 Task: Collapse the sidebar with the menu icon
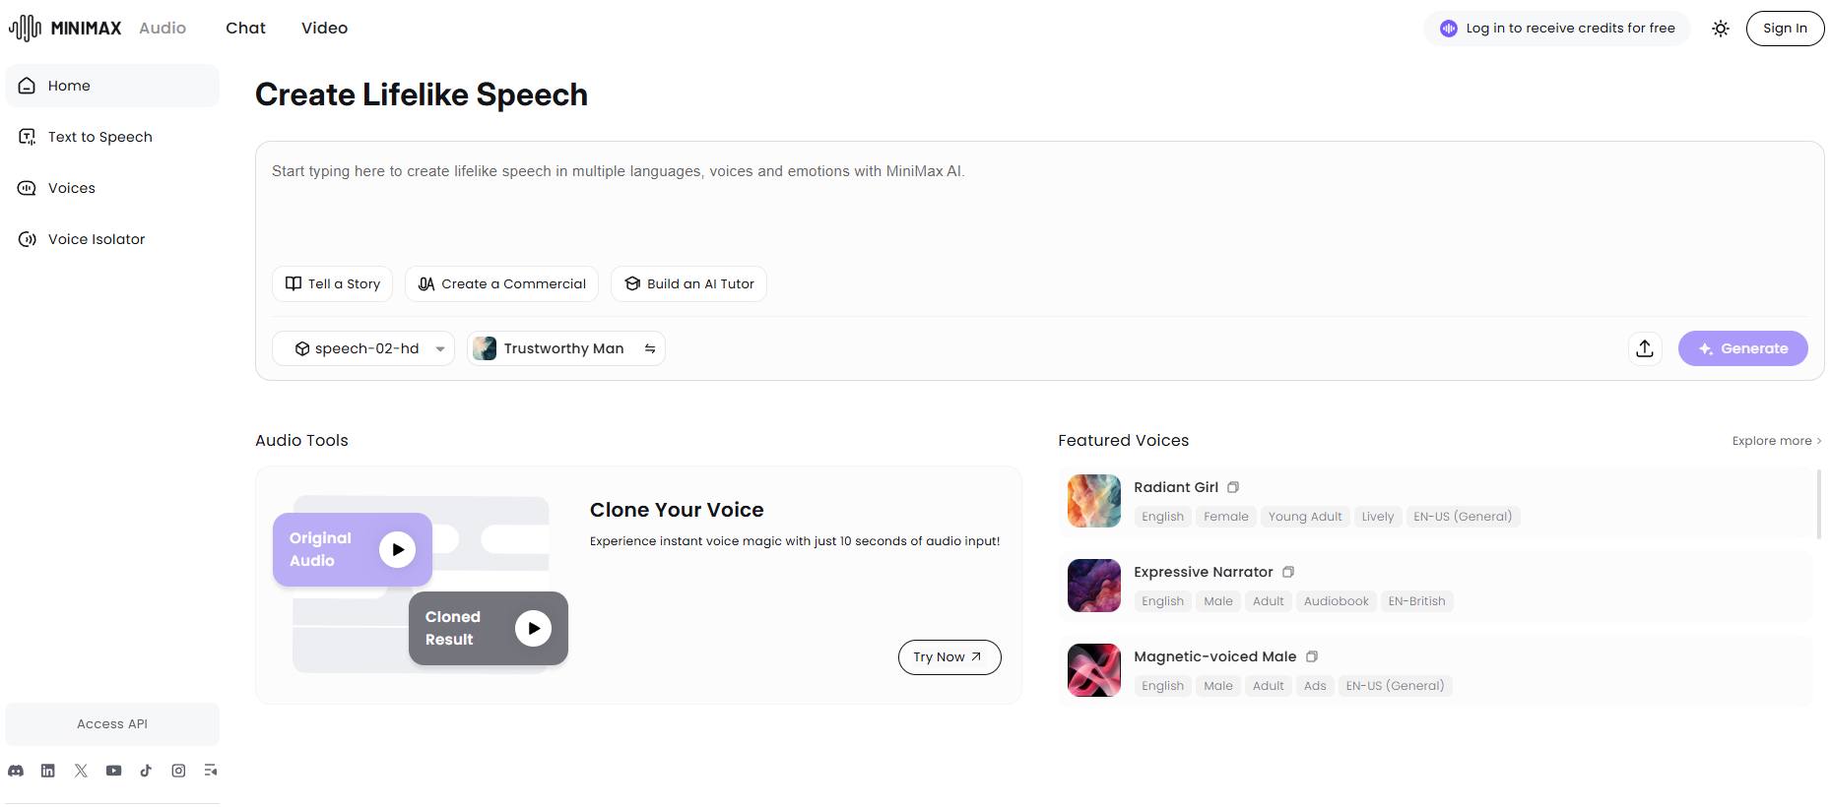(x=211, y=771)
